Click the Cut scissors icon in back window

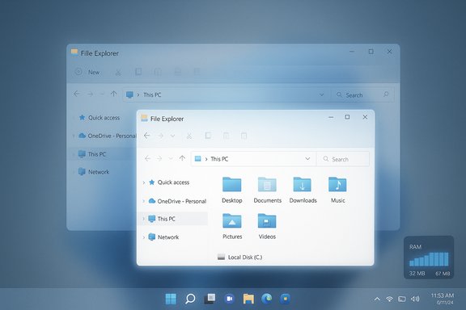(x=118, y=72)
